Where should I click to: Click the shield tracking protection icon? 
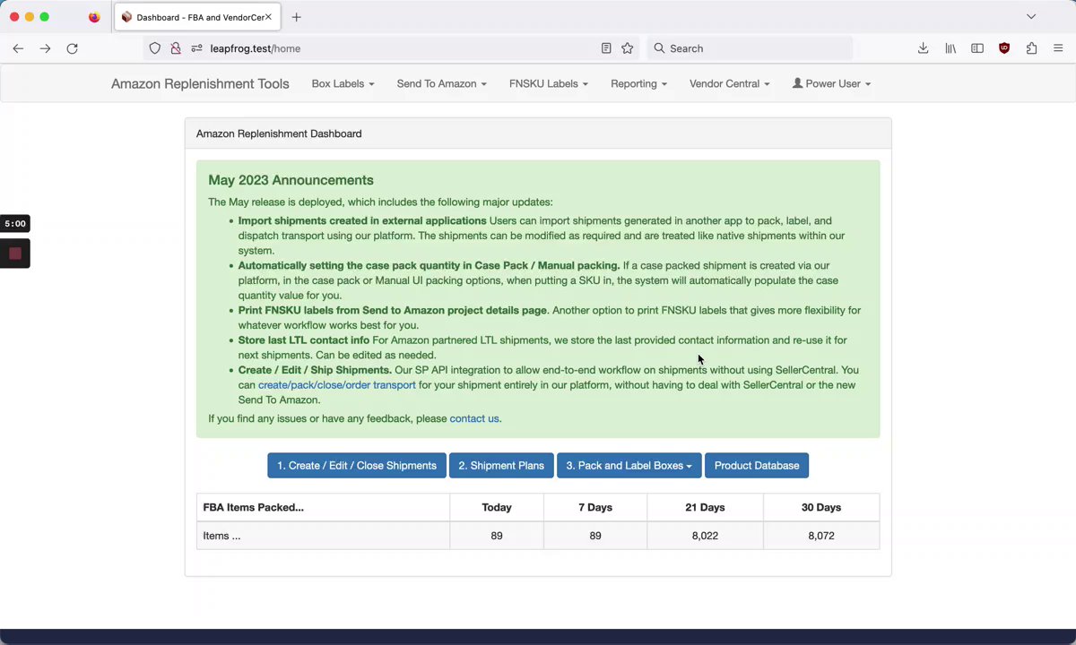[155, 48]
